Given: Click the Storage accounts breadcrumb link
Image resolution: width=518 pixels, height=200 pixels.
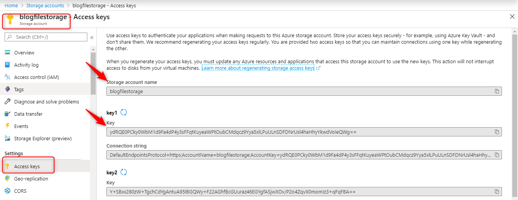Looking at the screenshot, I should [45, 6].
